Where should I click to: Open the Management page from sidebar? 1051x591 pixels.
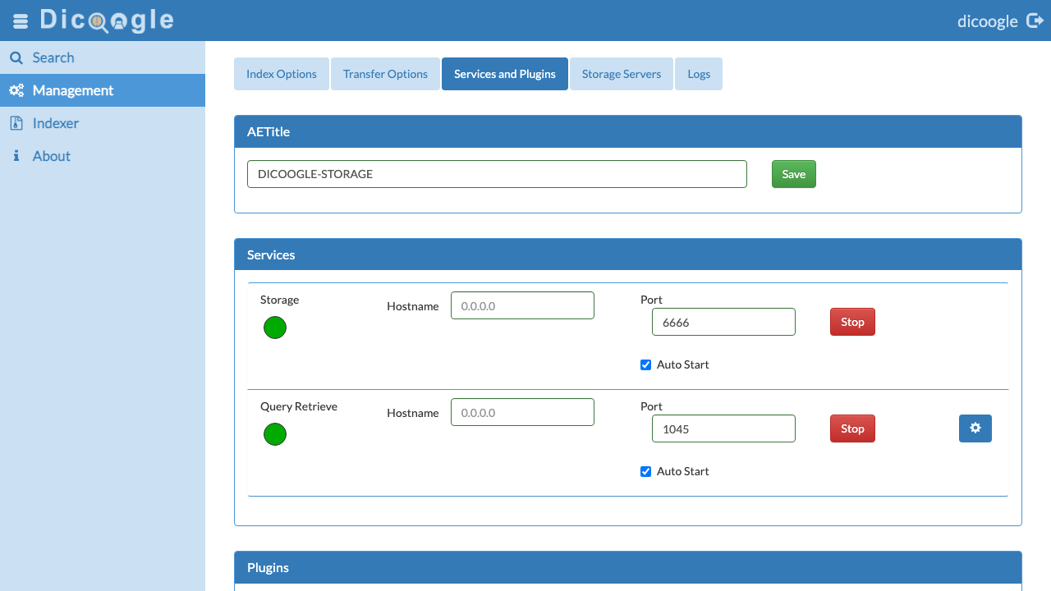coord(103,90)
